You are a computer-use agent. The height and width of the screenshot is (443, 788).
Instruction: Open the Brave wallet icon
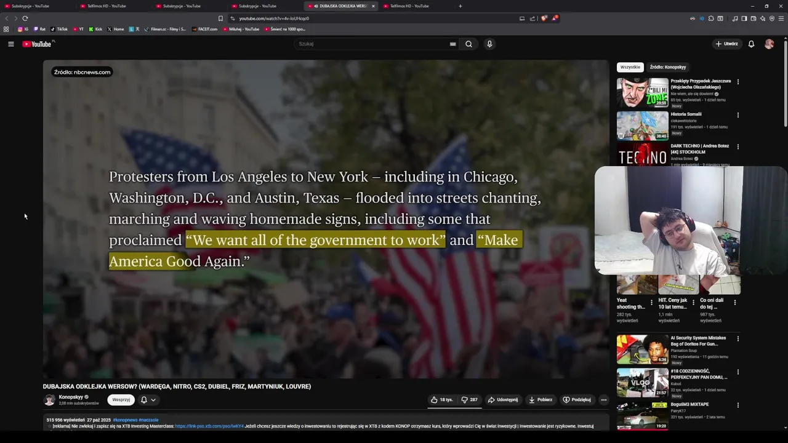754,18
